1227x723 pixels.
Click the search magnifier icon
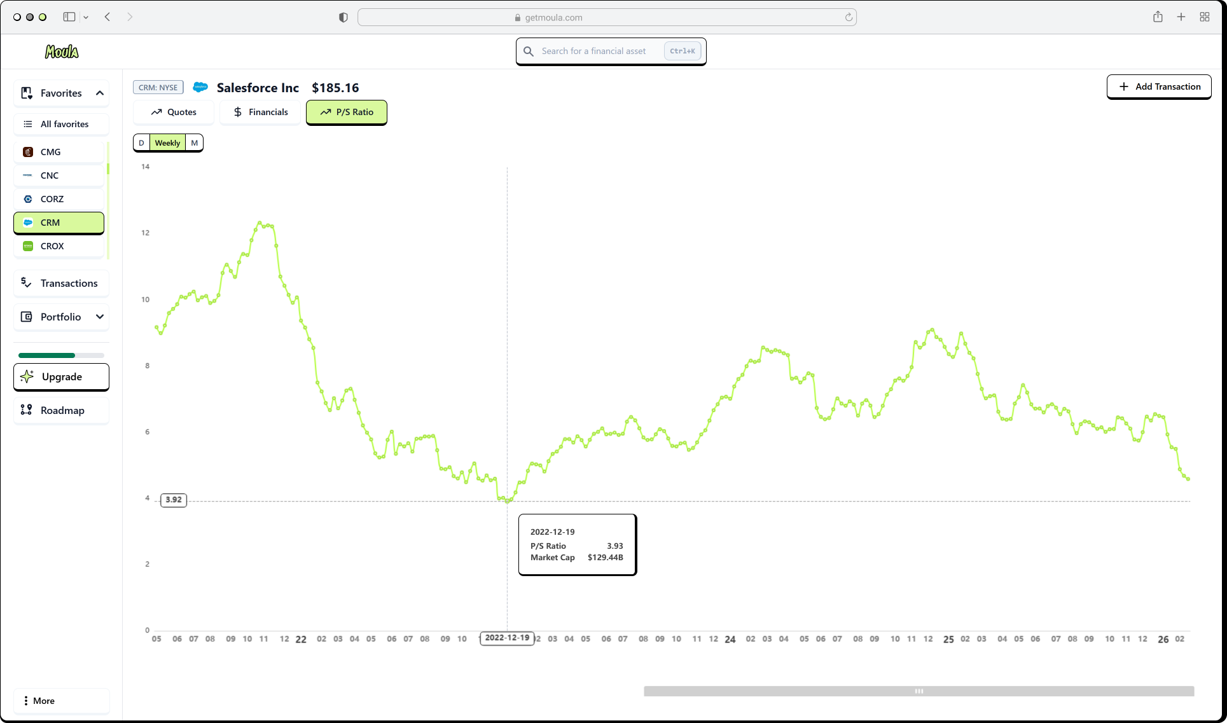coord(529,51)
